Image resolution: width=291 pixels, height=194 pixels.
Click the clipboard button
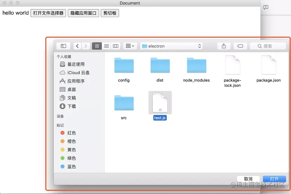(x=110, y=13)
